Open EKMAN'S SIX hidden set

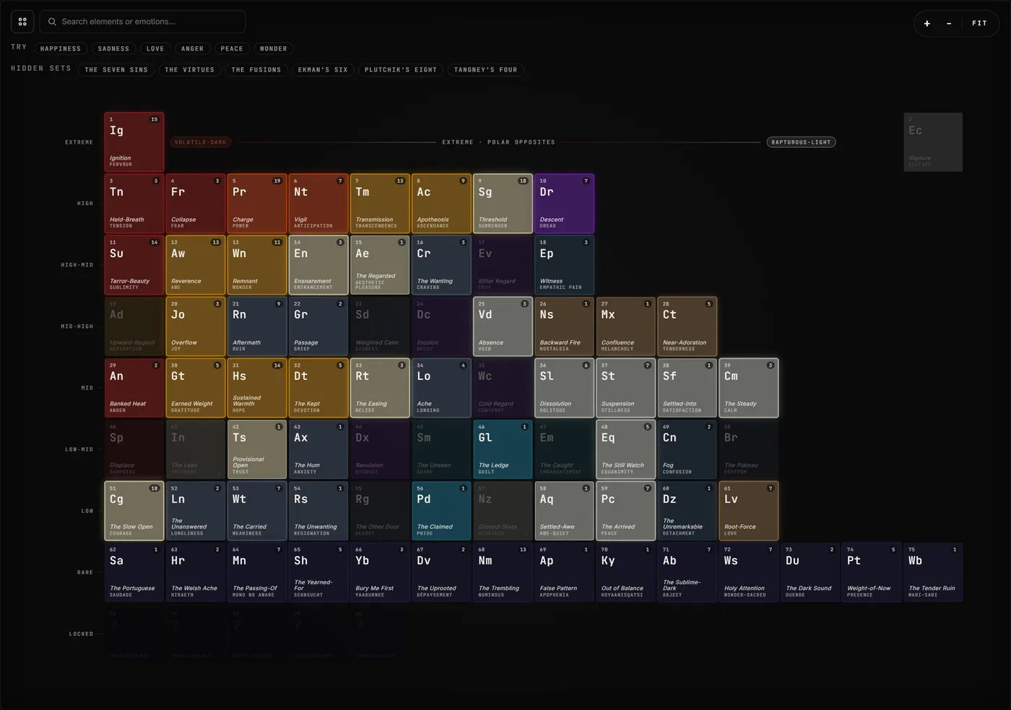(323, 69)
